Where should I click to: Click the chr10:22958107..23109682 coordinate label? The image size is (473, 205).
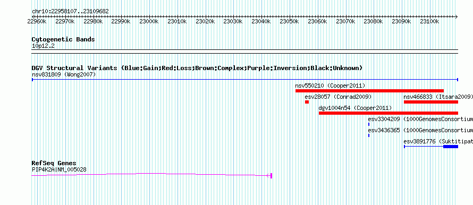70,12
